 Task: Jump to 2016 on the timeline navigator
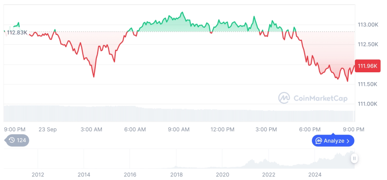(130, 174)
